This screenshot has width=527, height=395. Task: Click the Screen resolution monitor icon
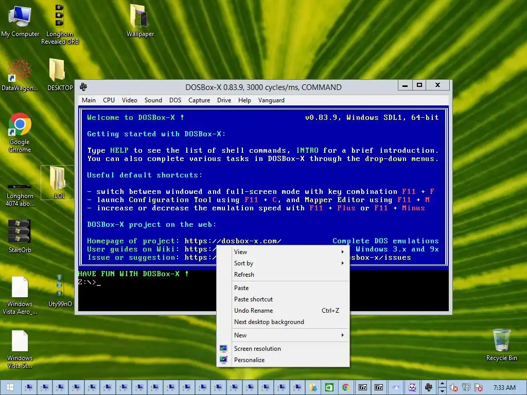pyautogui.click(x=223, y=349)
